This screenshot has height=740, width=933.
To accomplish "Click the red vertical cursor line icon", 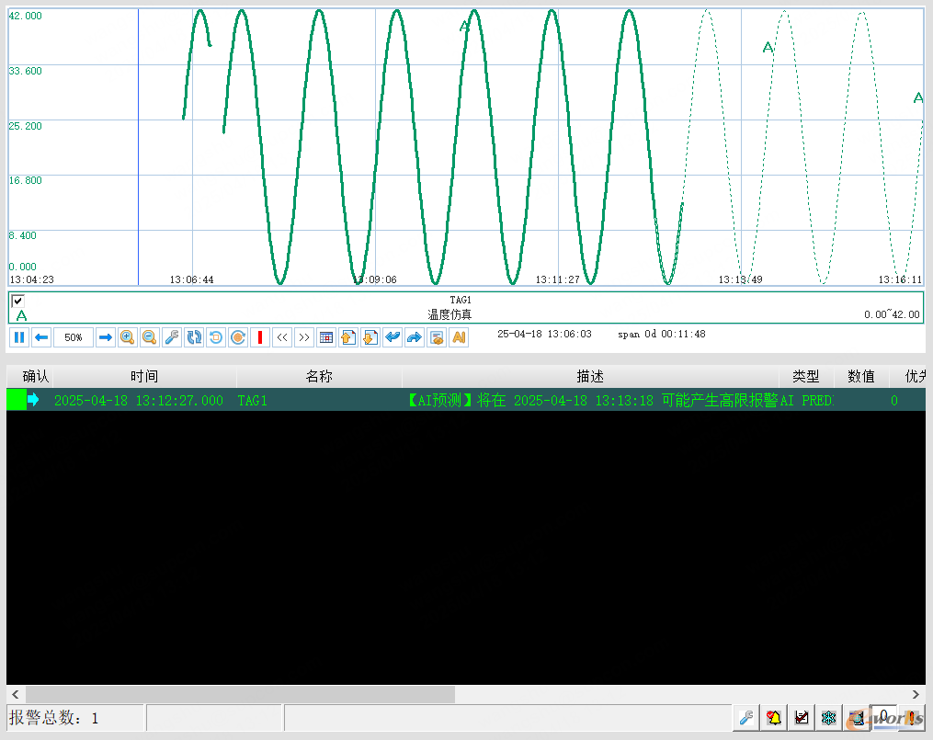I will pyautogui.click(x=260, y=337).
